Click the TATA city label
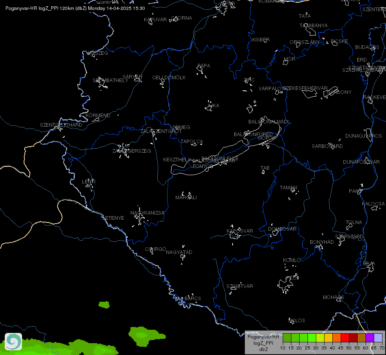The width and height of the screenshot is (386, 355). pos(304,16)
